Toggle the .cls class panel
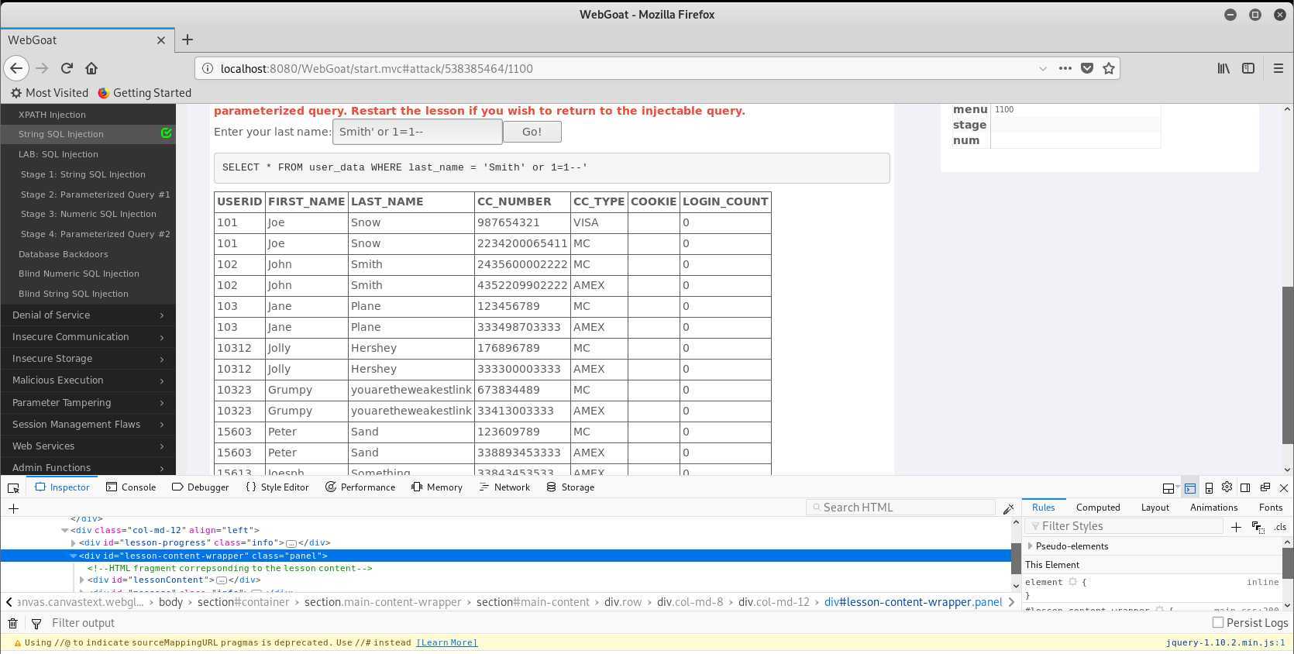This screenshot has width=1294, height=654. [x=1280, y=527]
